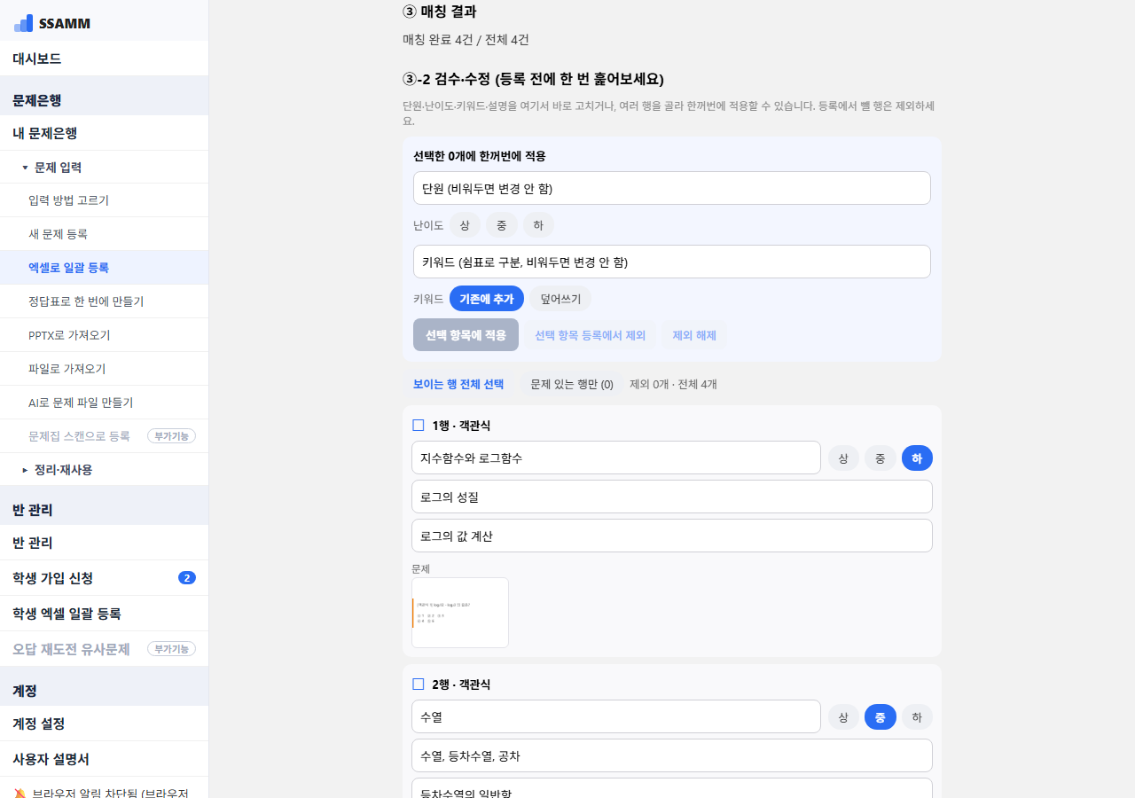
Task: Click 선택 항목에 적용 button
Action: pos(466,335)
